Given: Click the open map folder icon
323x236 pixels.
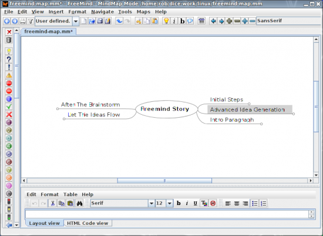Looking at the screenshot, I should [92, 21].
